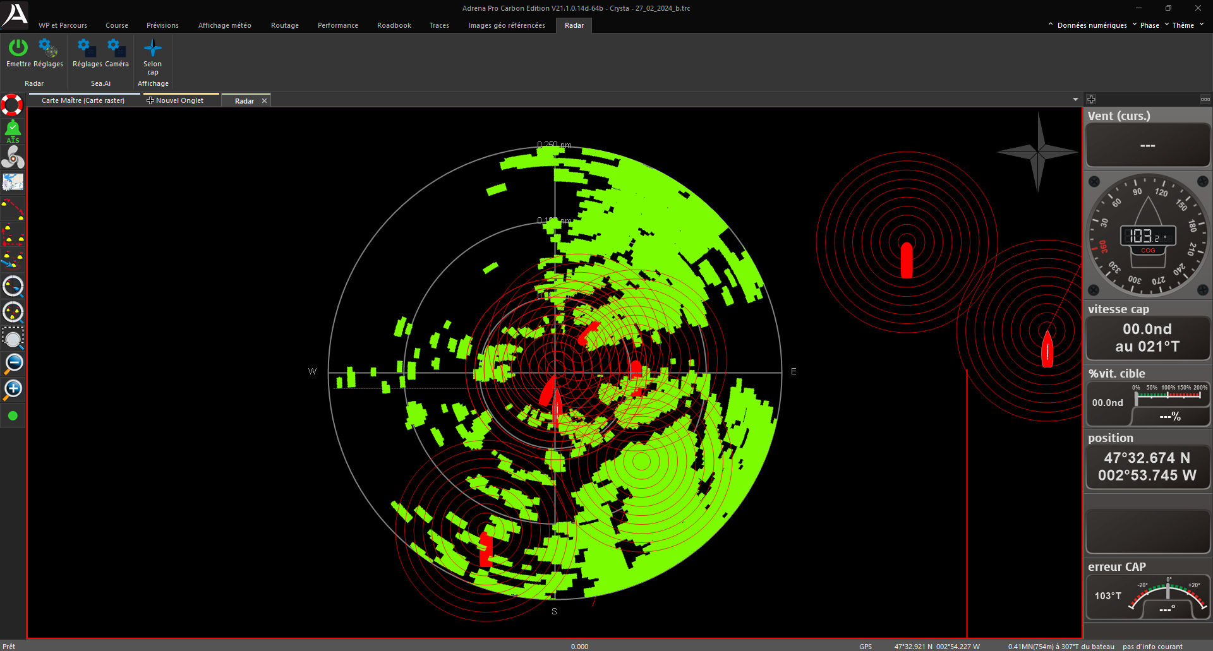Open the Carte Maître (Carte raster) tab

tap(83, 100)
